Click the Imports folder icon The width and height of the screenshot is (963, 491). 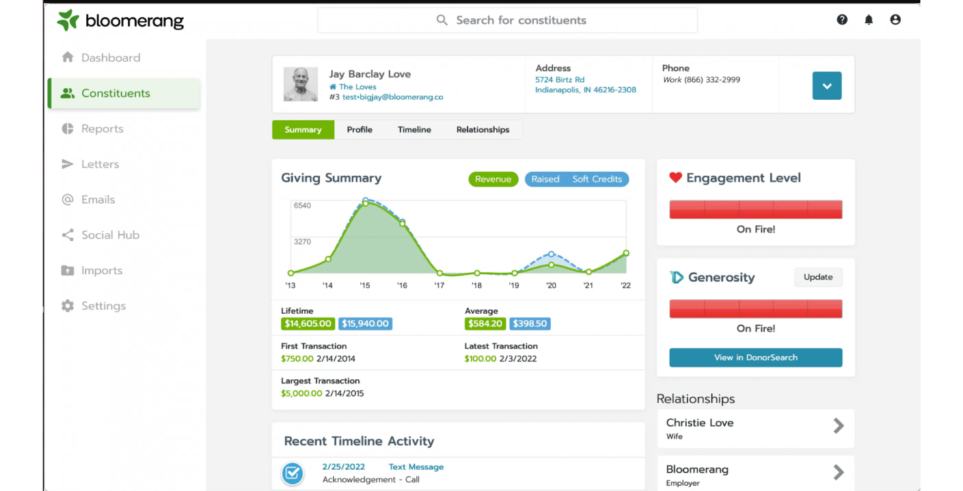(68, 271)
